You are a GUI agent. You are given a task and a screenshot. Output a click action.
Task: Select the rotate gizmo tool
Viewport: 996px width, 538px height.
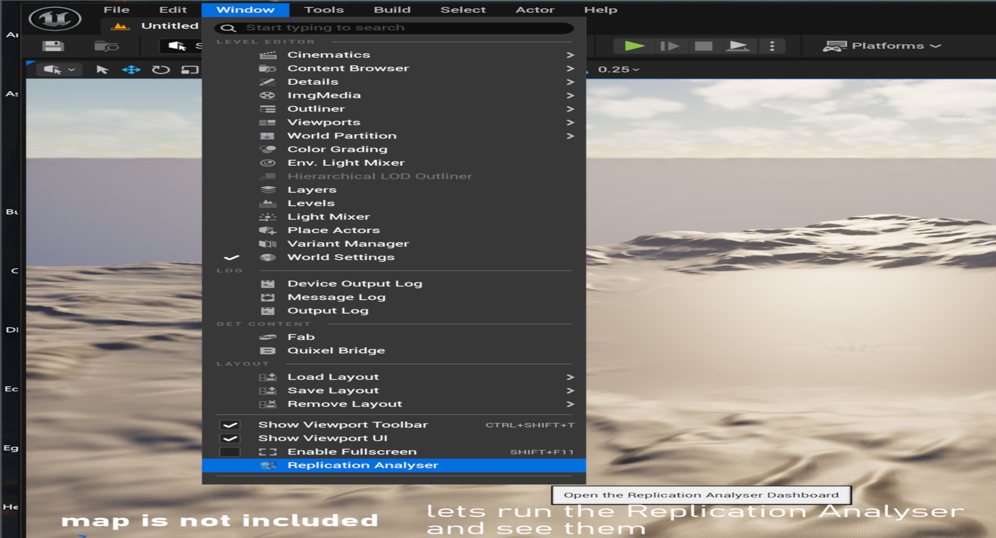(x=161, y=69)
